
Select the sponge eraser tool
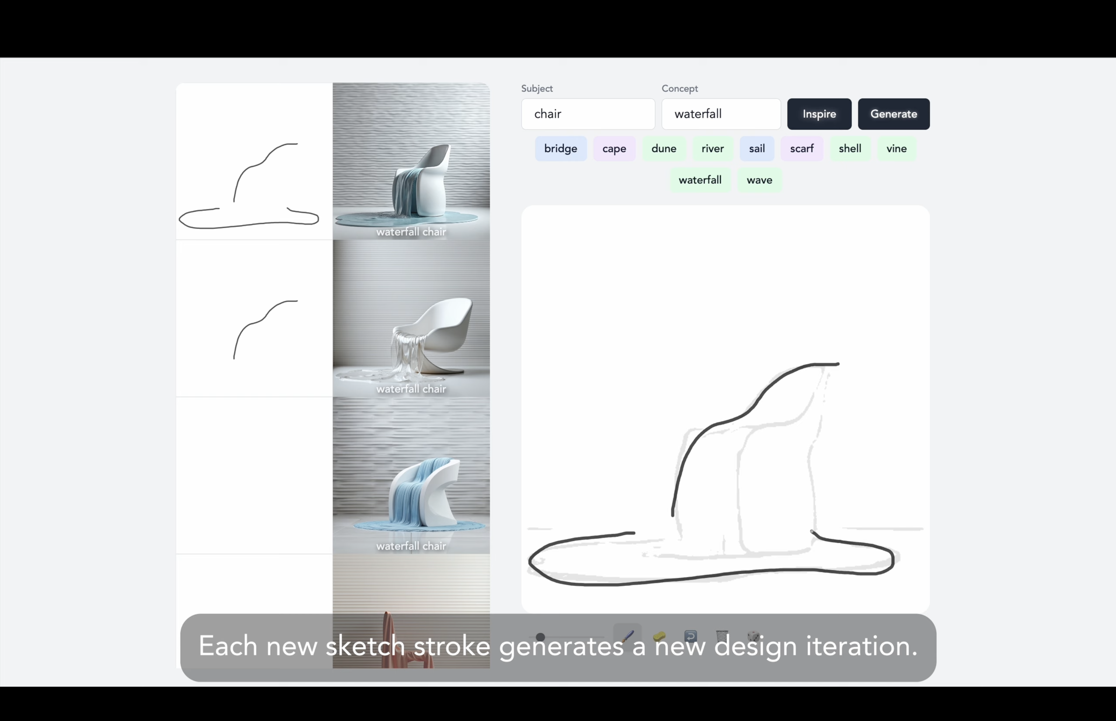[x=659, y=637]
